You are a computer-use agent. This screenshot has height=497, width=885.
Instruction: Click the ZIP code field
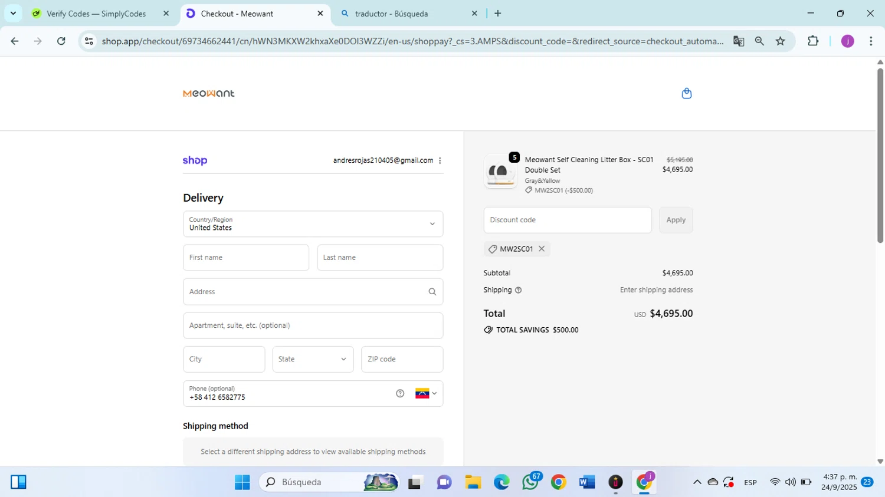pos(402,359)
